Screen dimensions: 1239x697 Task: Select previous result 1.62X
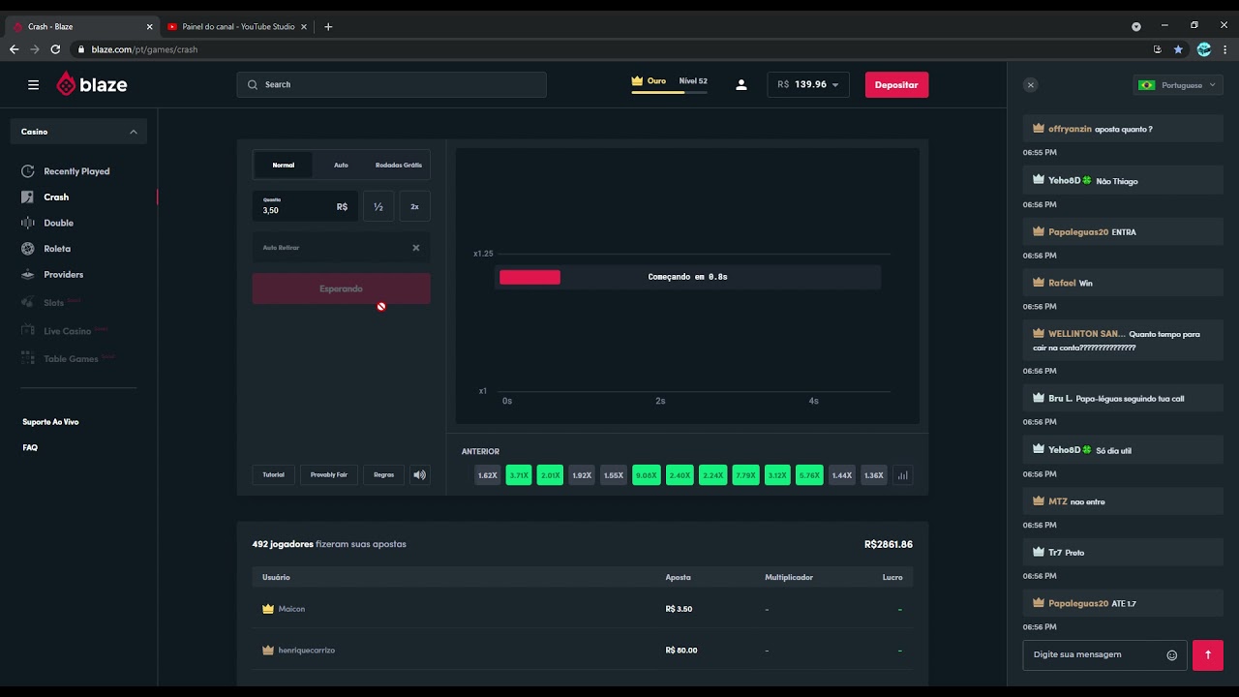point(487,475)
